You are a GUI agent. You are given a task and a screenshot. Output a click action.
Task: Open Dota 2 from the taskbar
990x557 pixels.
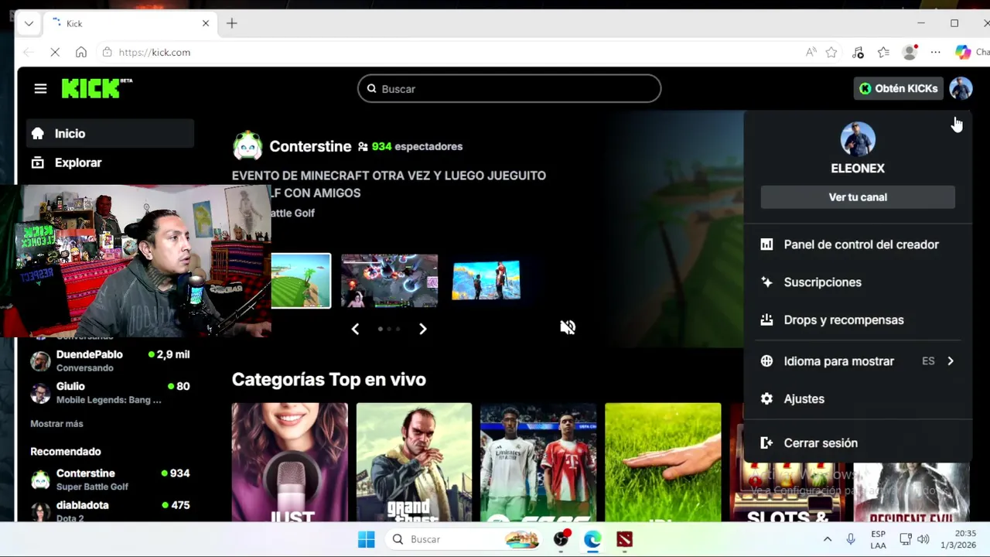click(624, 539)
